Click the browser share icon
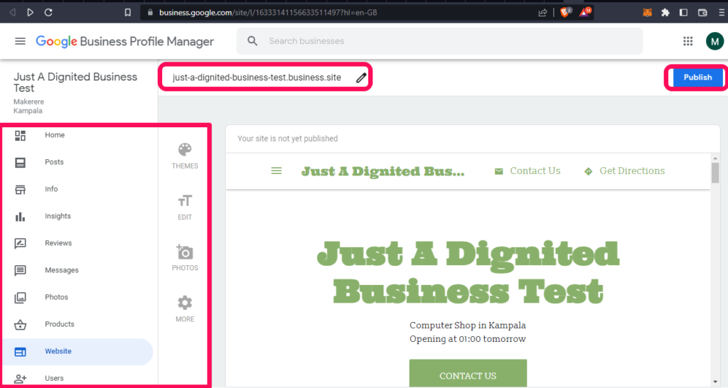 click(x=542, y=13)
